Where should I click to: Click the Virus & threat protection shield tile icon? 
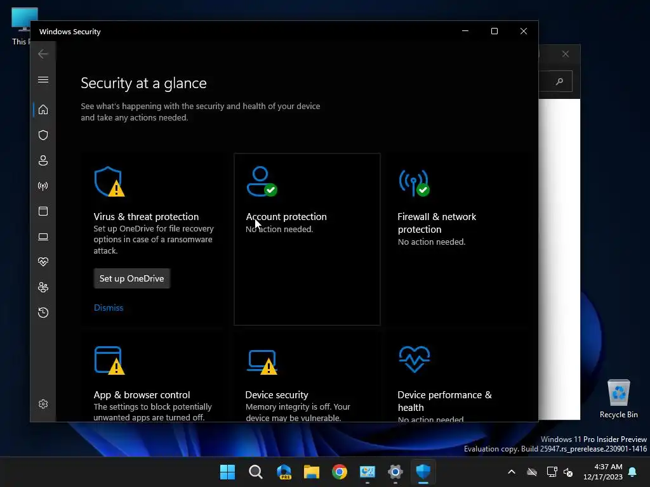click(109, 181)
